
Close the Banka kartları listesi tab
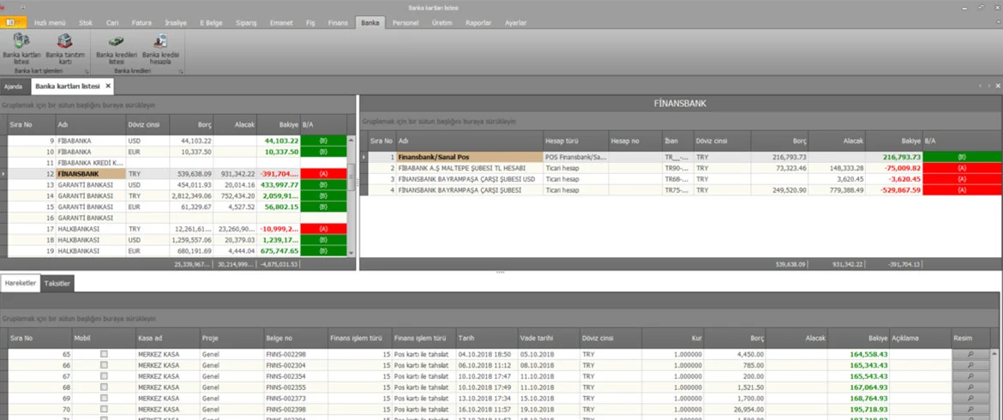pyautogui.click(x=108, y=87)
